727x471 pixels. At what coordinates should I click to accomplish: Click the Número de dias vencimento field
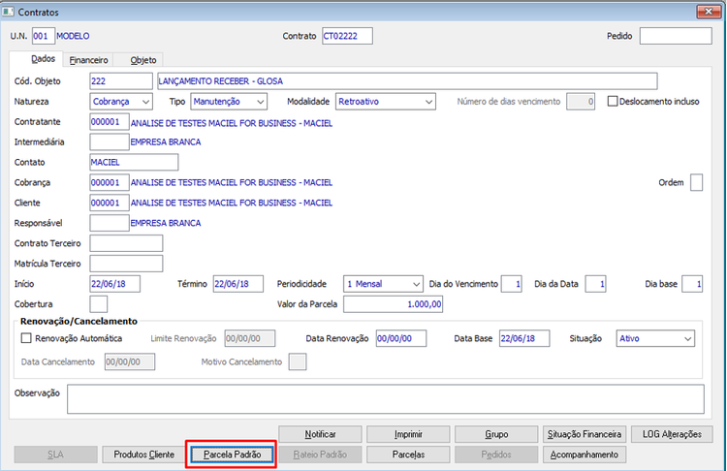[x=581, y=102]
